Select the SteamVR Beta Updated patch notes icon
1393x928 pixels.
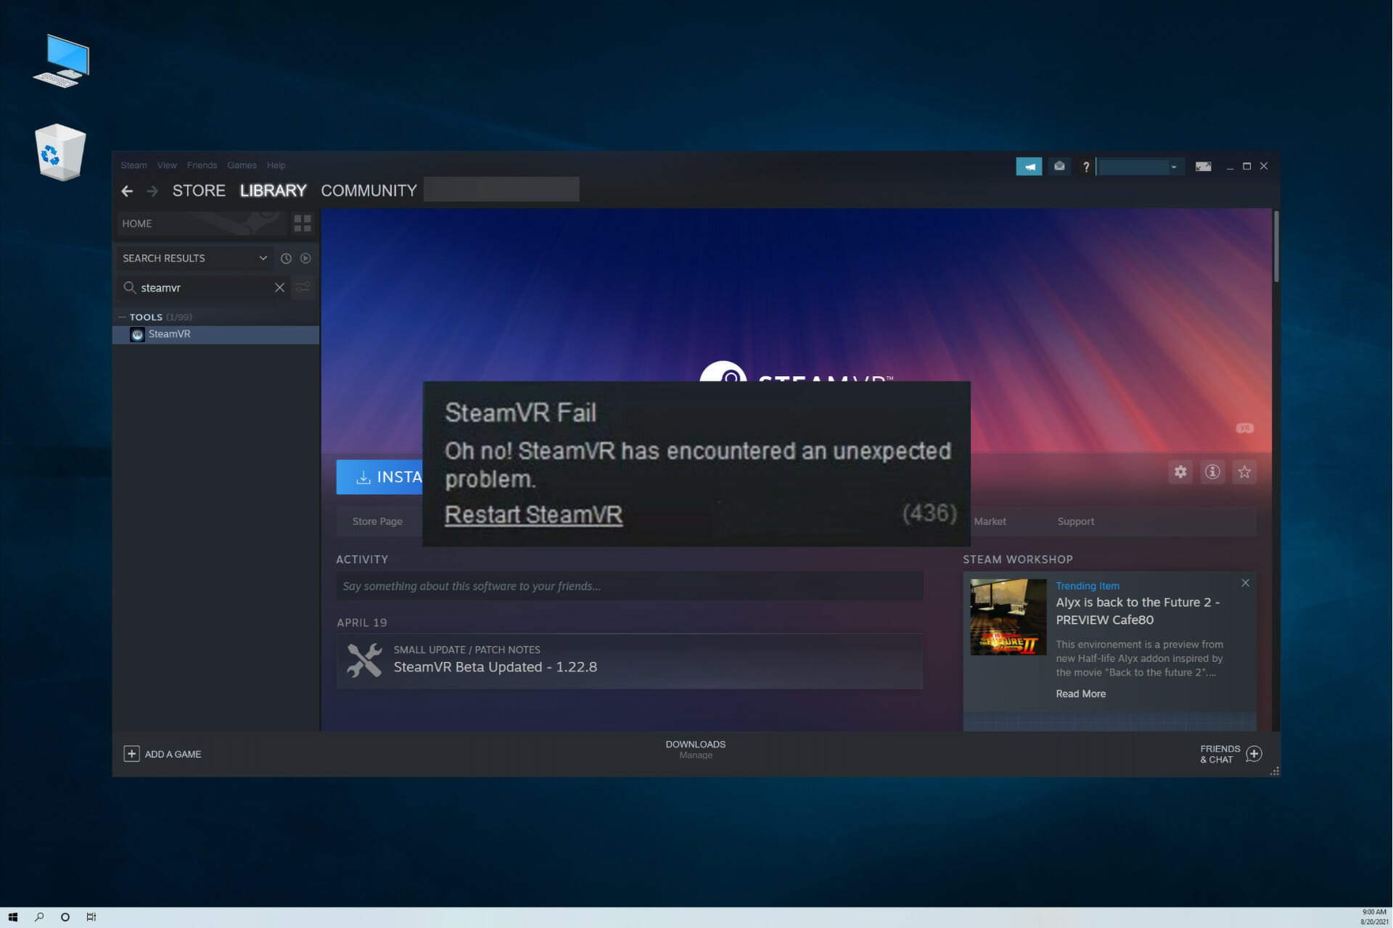tap(364, 660)
